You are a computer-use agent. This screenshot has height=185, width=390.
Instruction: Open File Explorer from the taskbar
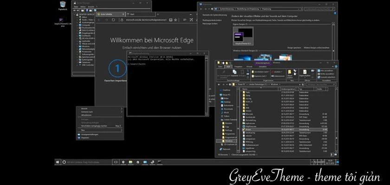130,162
